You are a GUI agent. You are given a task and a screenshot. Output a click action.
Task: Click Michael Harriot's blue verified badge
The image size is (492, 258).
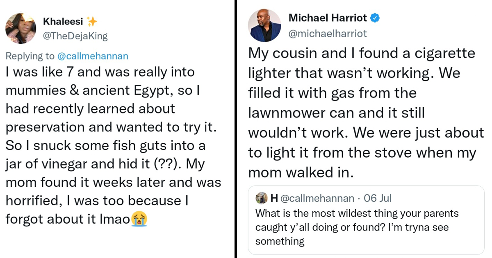(x=375, y=18)
